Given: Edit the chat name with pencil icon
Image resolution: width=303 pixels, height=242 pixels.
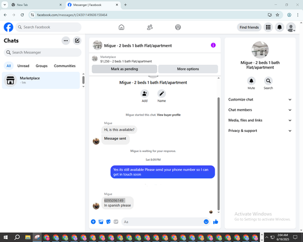Looking at the screenshot, I should pos(162,94).
